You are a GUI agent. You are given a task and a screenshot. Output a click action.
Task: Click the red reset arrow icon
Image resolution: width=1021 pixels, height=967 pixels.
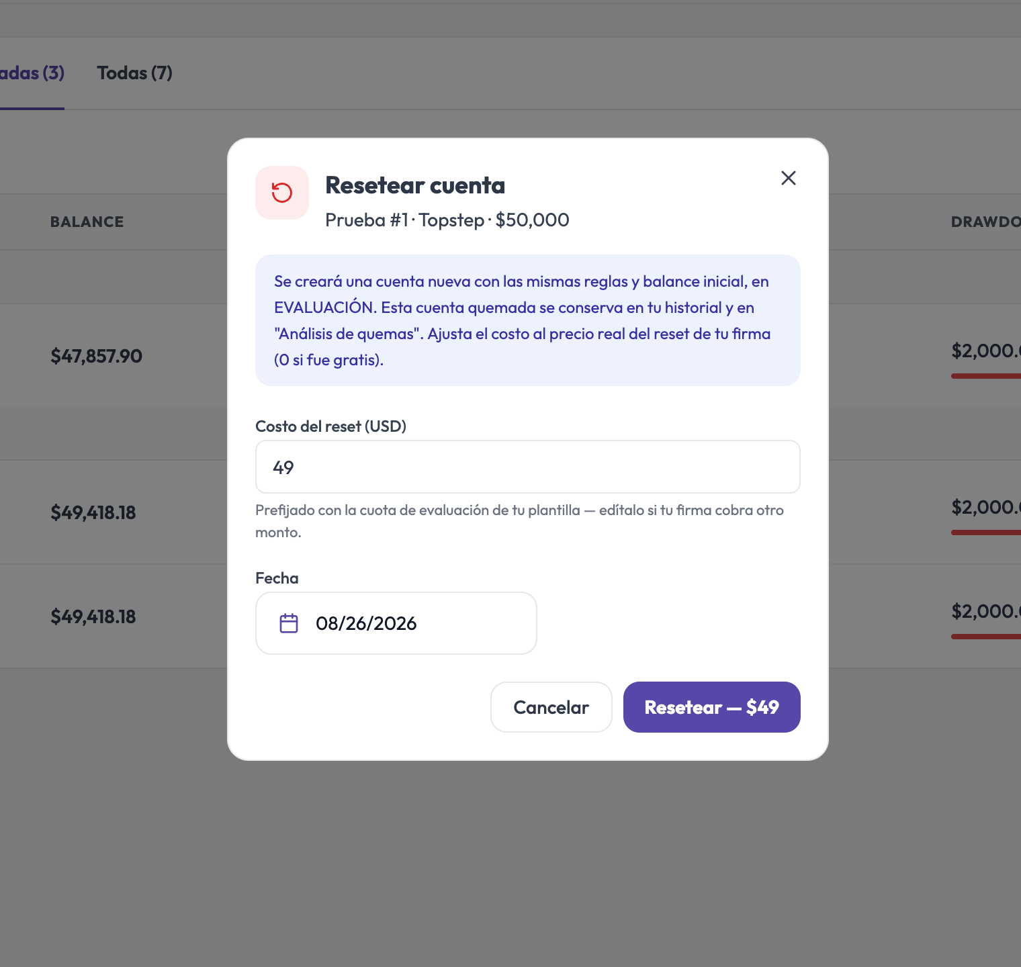point(282,193)
